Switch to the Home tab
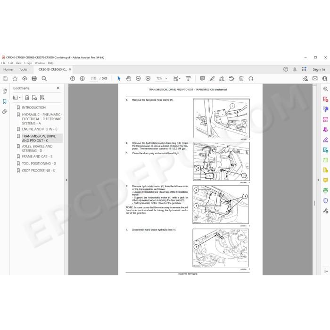This screenshot has width=330, height=330. tap(8, 69)
